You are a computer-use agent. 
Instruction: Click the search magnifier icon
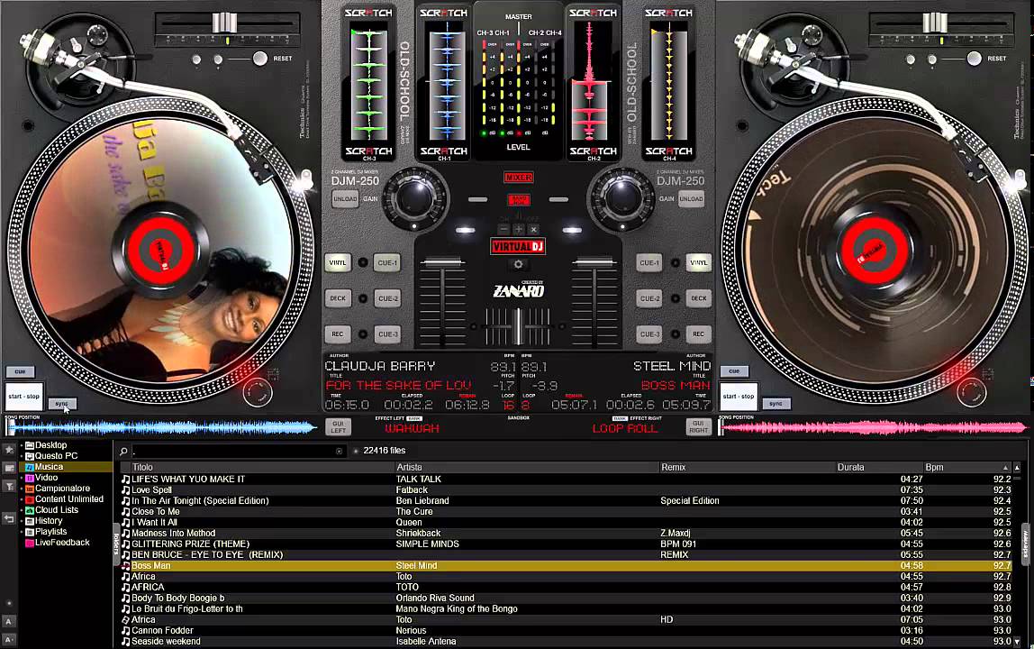123,452
